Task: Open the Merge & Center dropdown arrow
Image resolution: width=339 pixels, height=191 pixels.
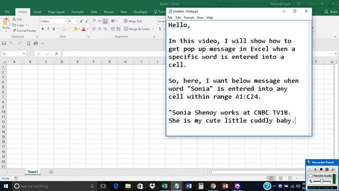Action: (x=153, y=29)
